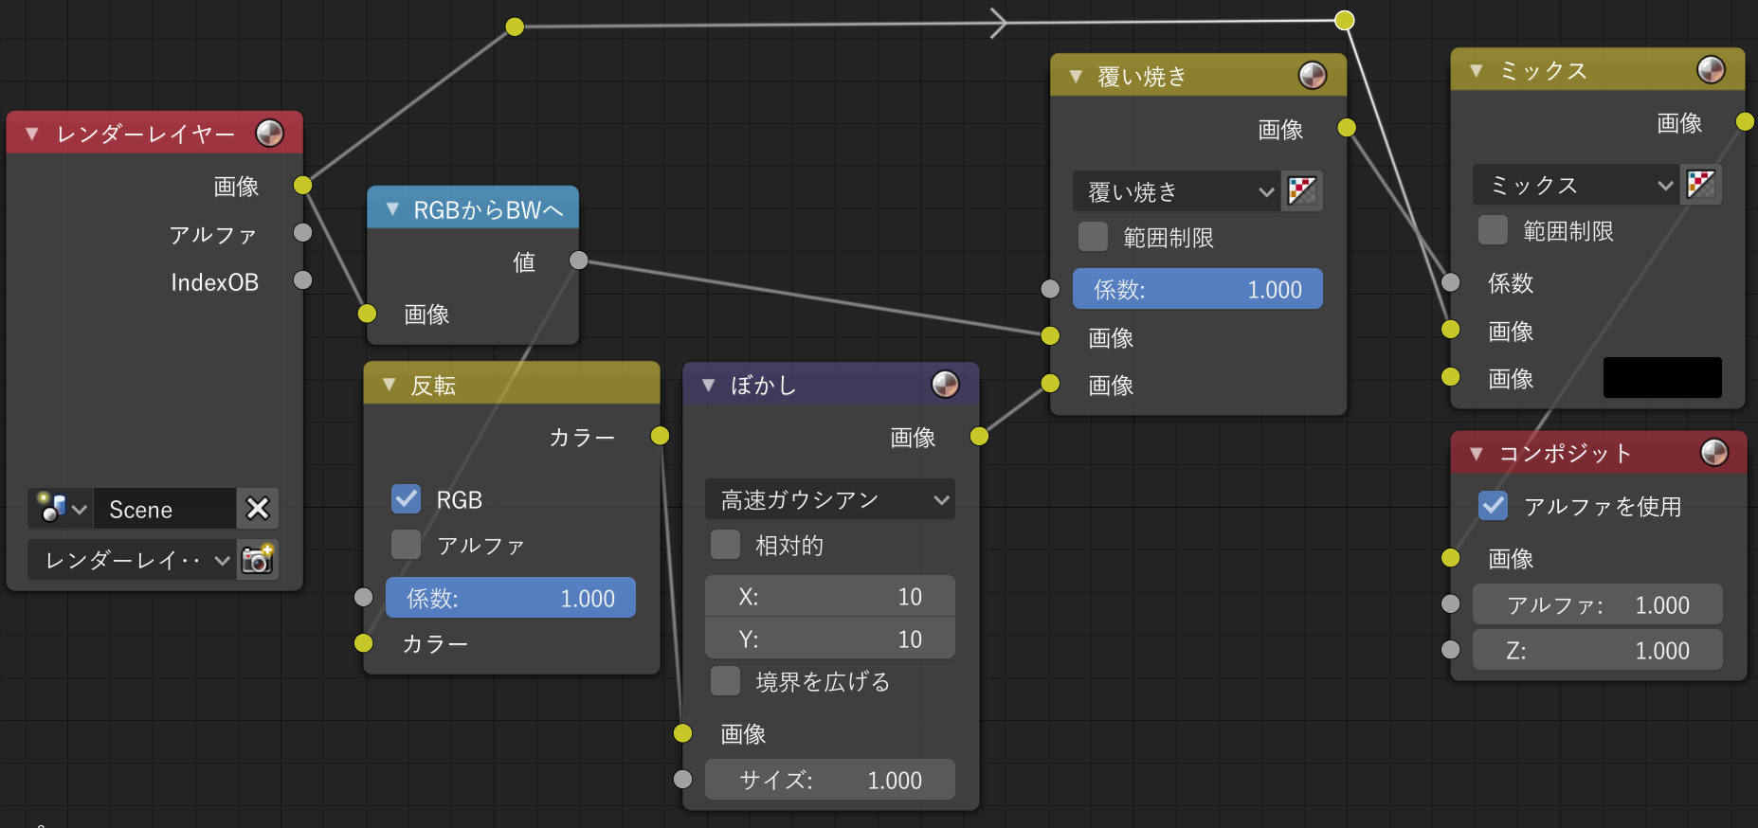Click 係数 input socket on 覆い焼き node
This screenshot has height=828, width=1758.
coord(1050,288)
